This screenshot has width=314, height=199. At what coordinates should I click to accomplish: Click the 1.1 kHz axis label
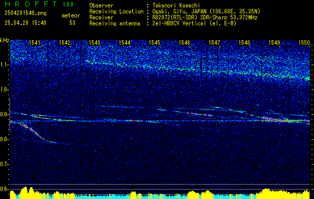pyautogui.click(x=4, y=65)
